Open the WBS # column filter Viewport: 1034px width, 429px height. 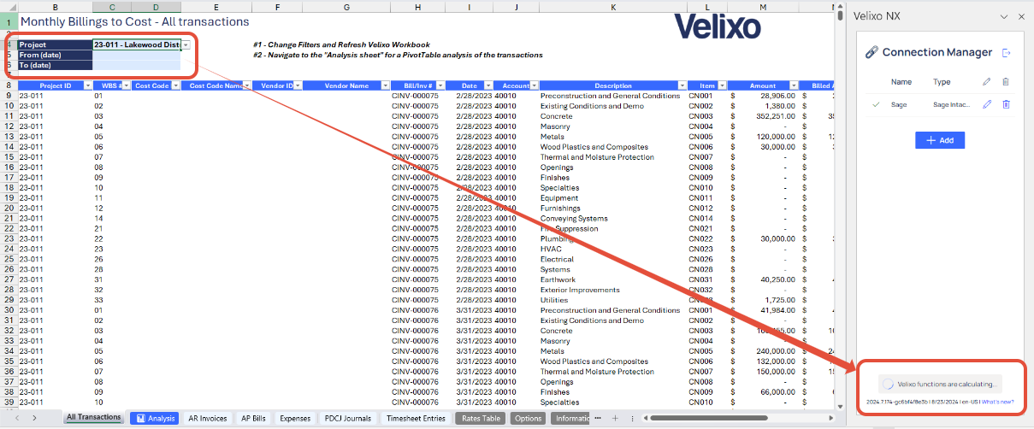pos(127,85)
